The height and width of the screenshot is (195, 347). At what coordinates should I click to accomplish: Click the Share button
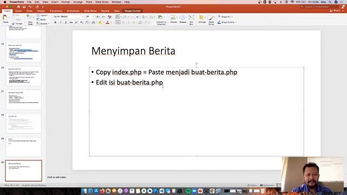[335, 11]
